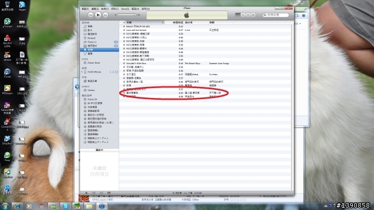The height and width of the screenshot is (210, 374).
Task: Uncheck the Wouldn't It Be Nice checkbox
Action: [124, 64]
